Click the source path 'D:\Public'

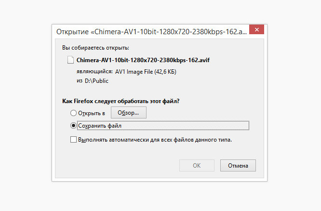pyautogui.click(x=96, y=81)
